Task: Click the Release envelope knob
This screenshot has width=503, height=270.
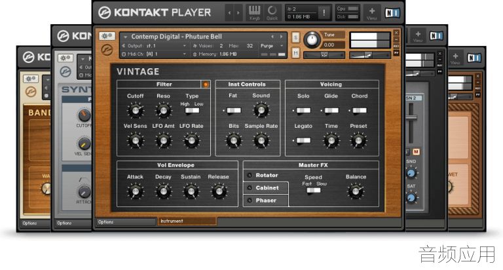Action: 219,191
